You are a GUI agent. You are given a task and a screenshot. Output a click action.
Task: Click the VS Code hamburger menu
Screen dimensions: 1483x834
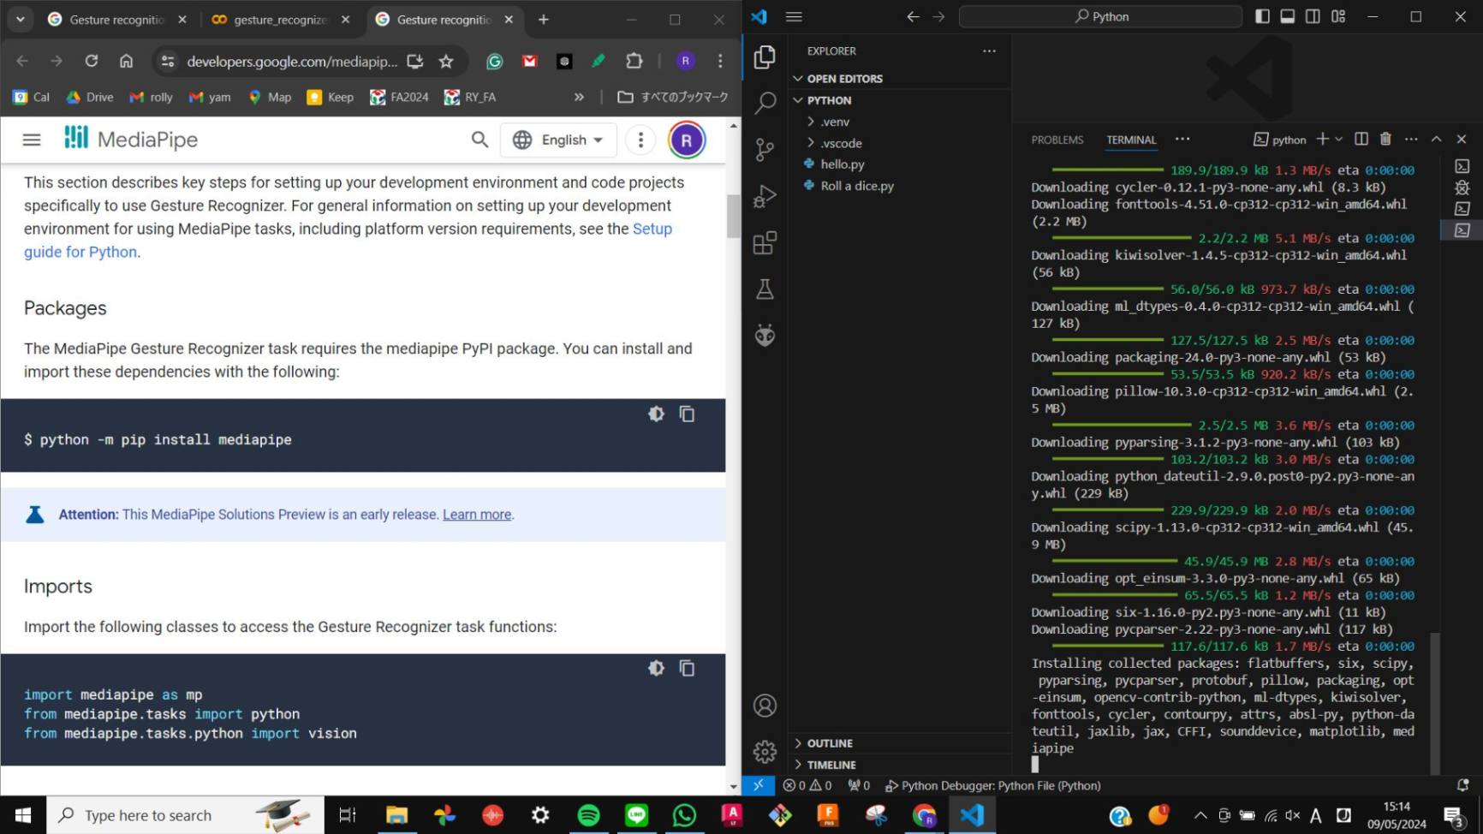(x=794, y=16)
